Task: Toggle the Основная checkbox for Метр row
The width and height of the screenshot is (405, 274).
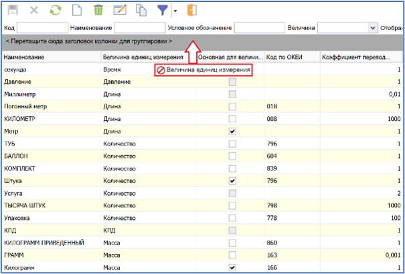Action: [x=232, y=132]
